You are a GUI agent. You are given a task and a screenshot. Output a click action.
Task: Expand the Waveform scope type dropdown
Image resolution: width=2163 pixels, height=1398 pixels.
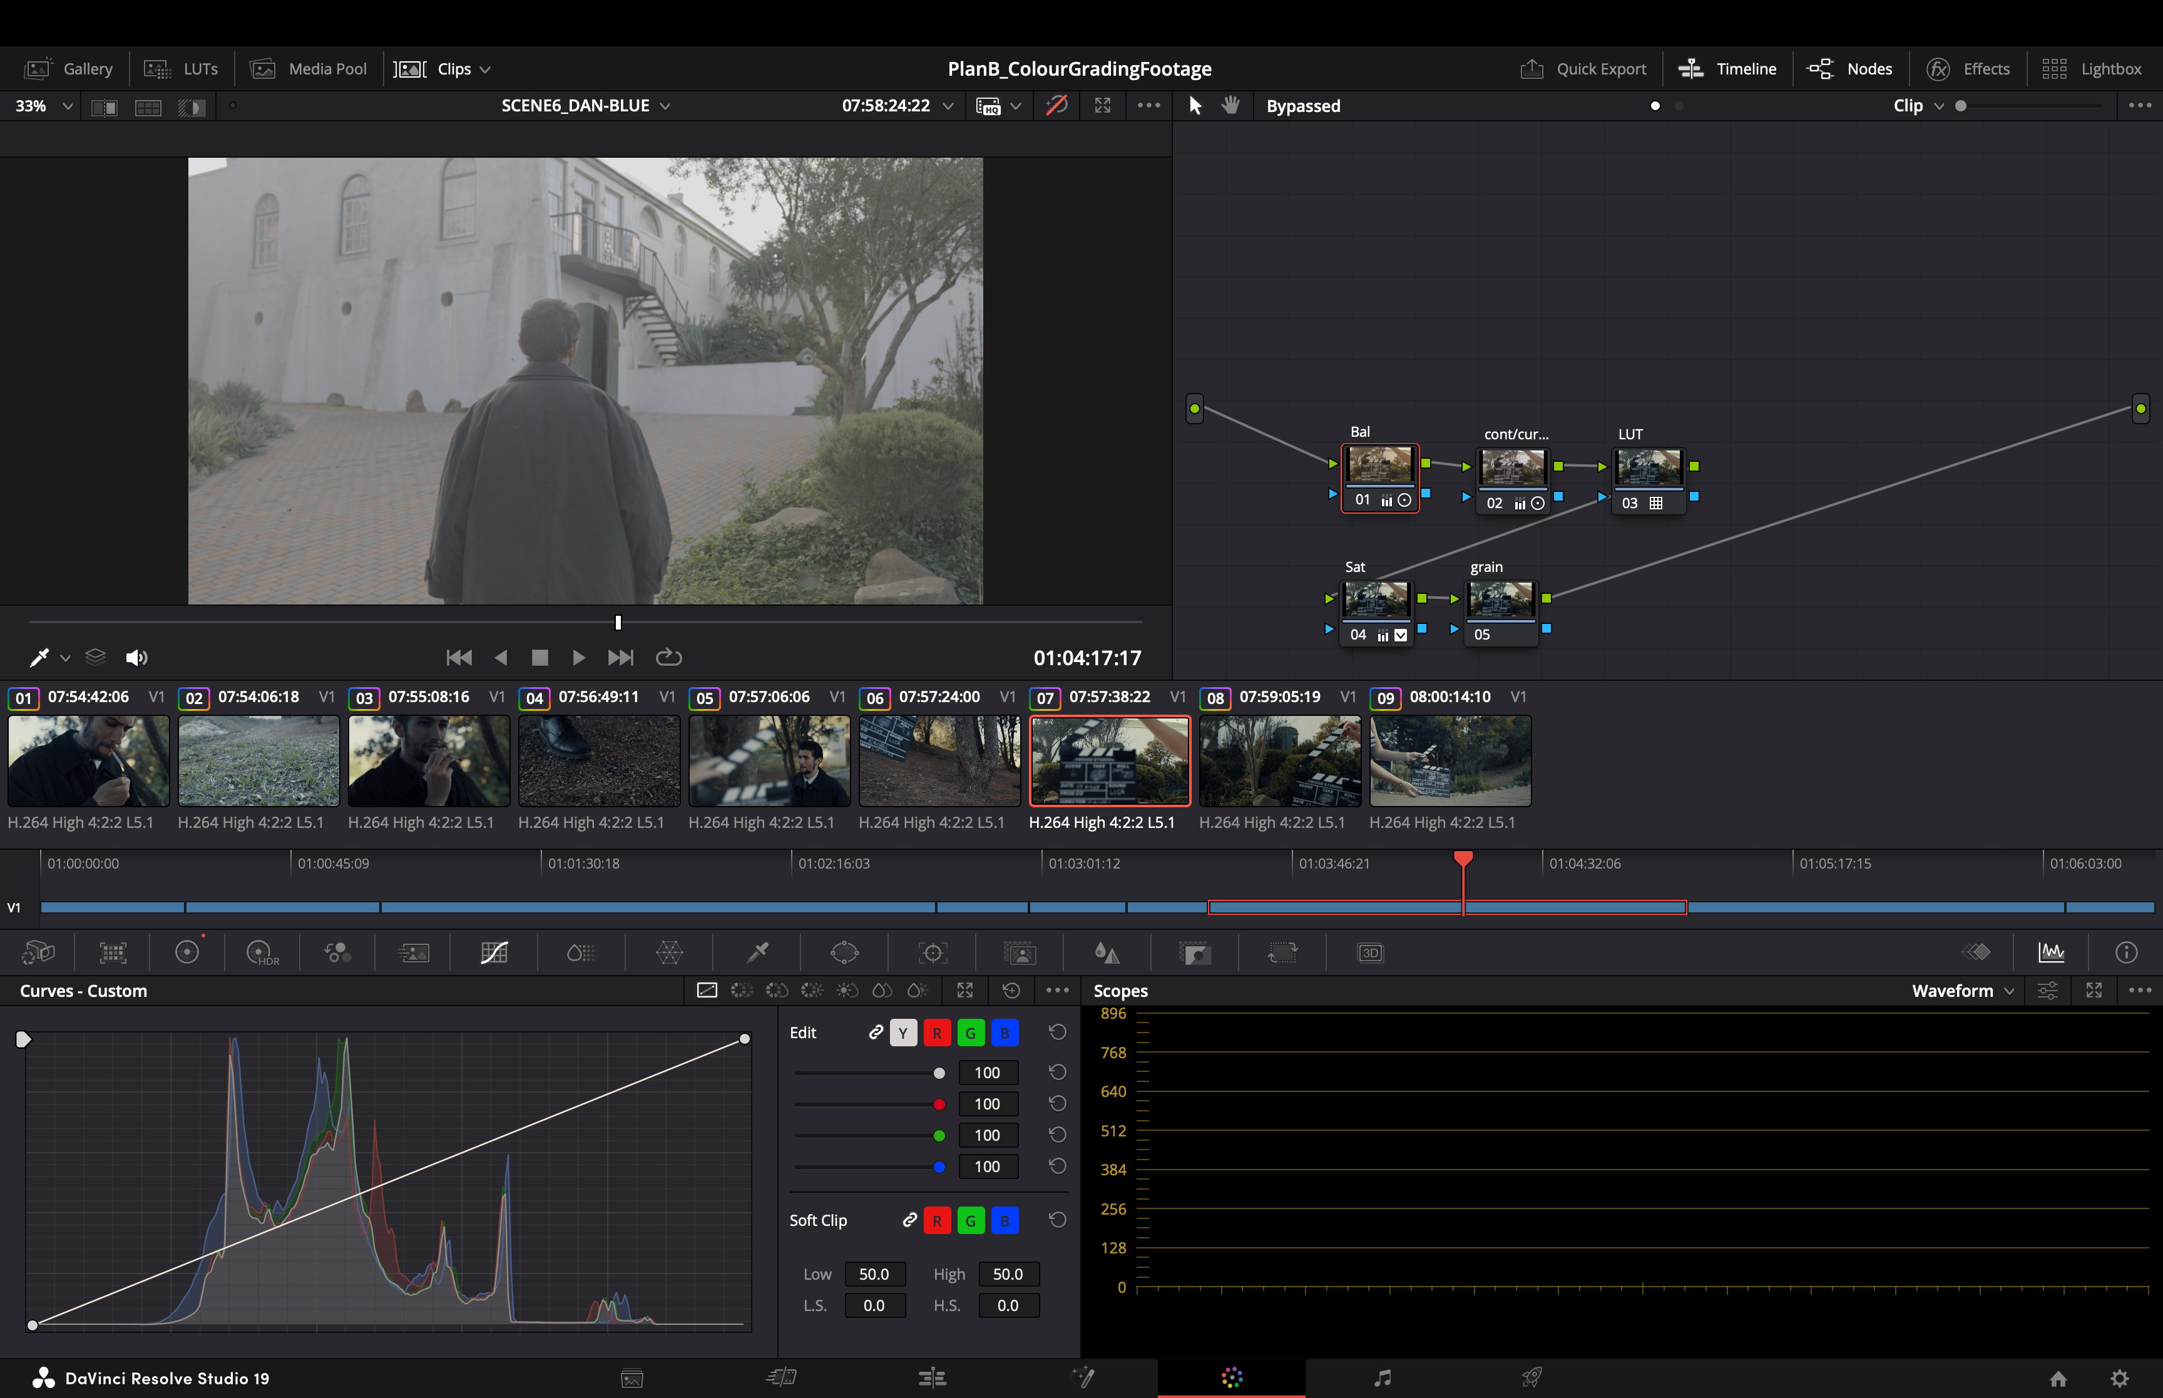click(x=1962, y=991)
